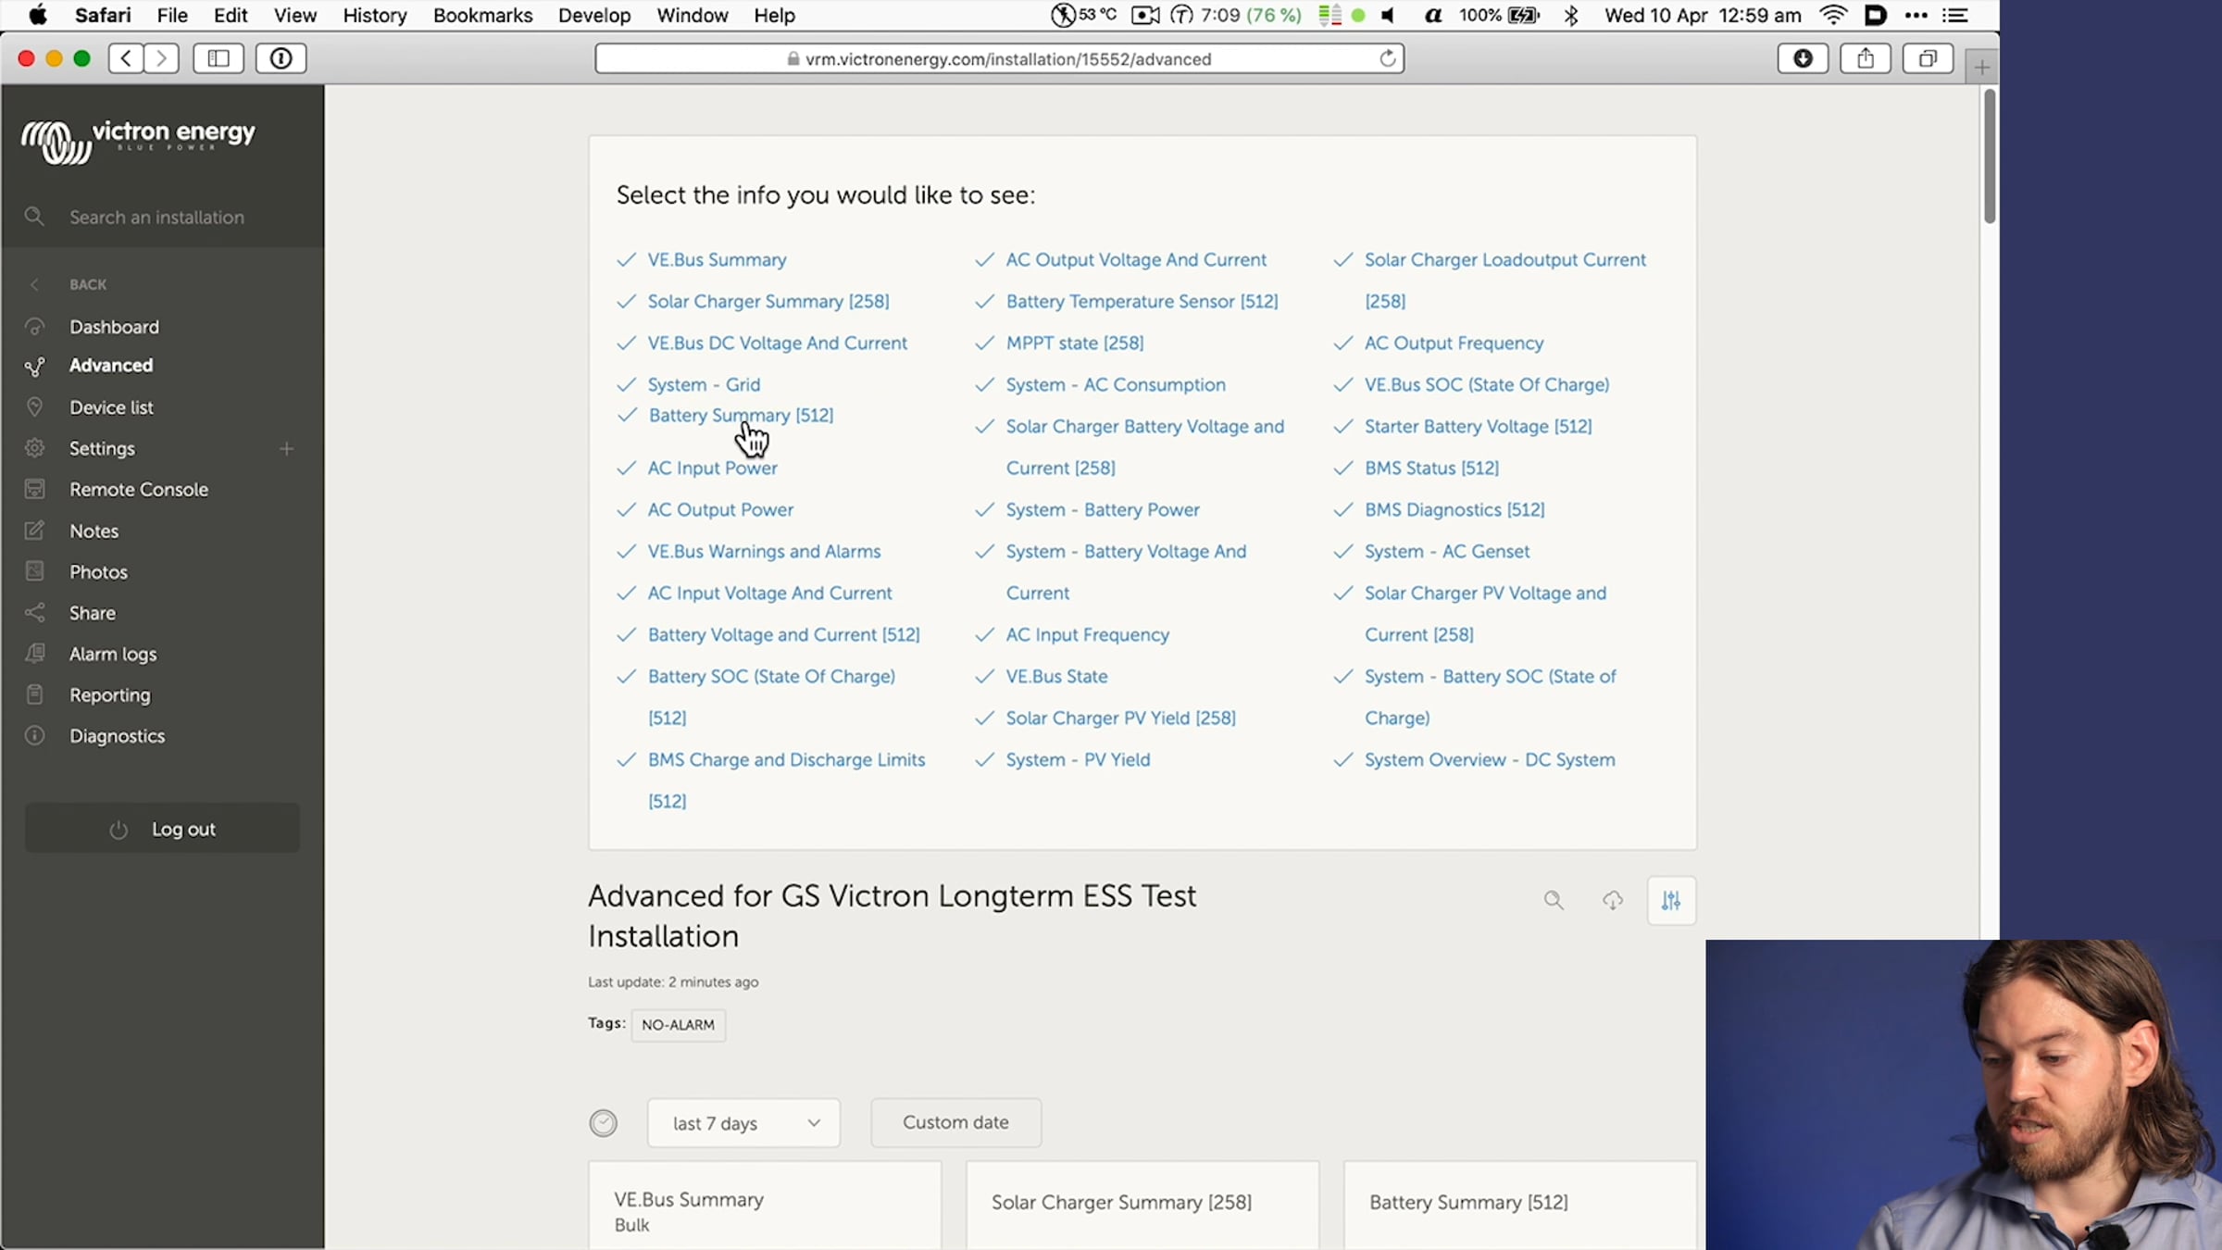Open Safari's Share button
This screenshot has width=2222, height=1250.
click(1866, 58)
